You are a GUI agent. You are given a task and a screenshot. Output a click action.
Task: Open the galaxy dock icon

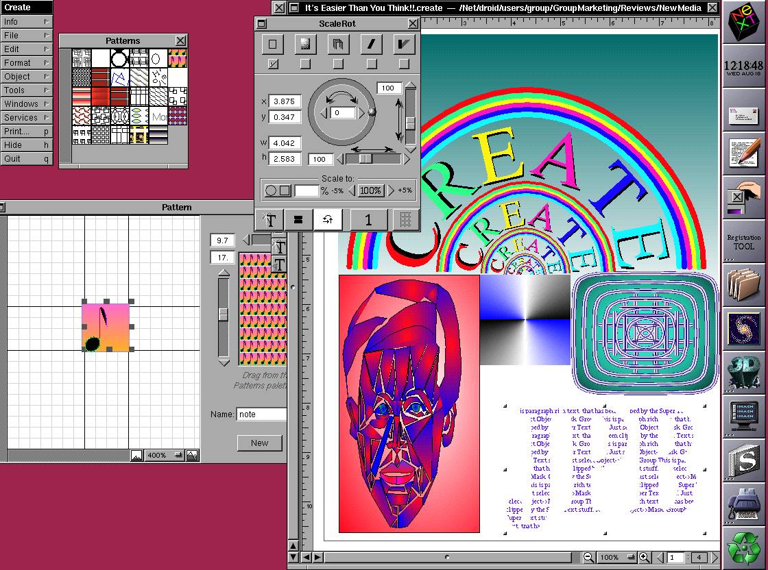(743, 329)
